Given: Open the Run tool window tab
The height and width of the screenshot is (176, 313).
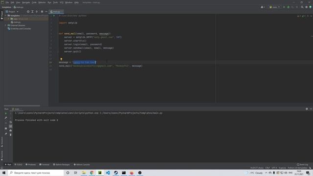Looking at the screenshot, I should coord(8,165).
